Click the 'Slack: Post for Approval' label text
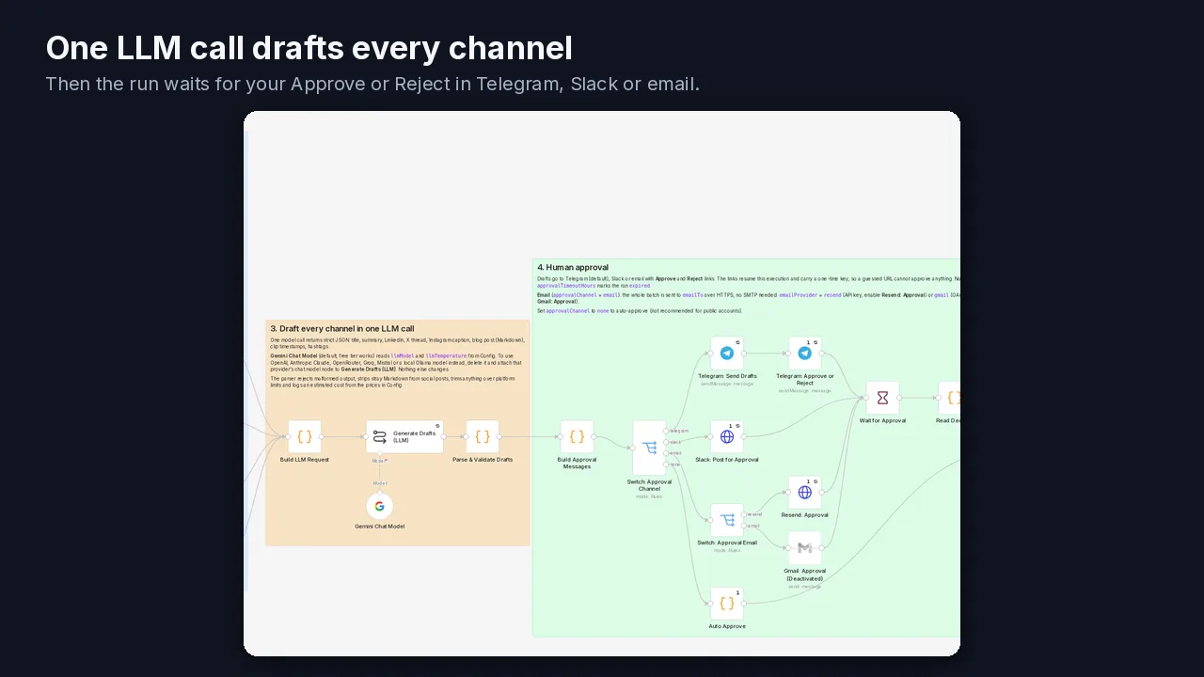The image size is (1204, 677). point(727,460)
